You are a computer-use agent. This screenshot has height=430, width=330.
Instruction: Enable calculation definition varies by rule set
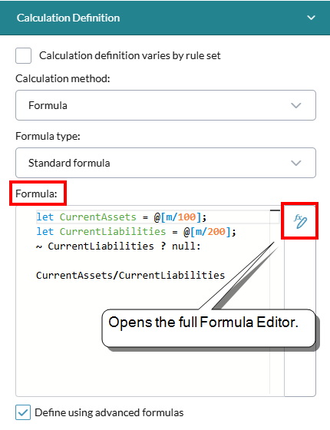[x=23, y=55]
